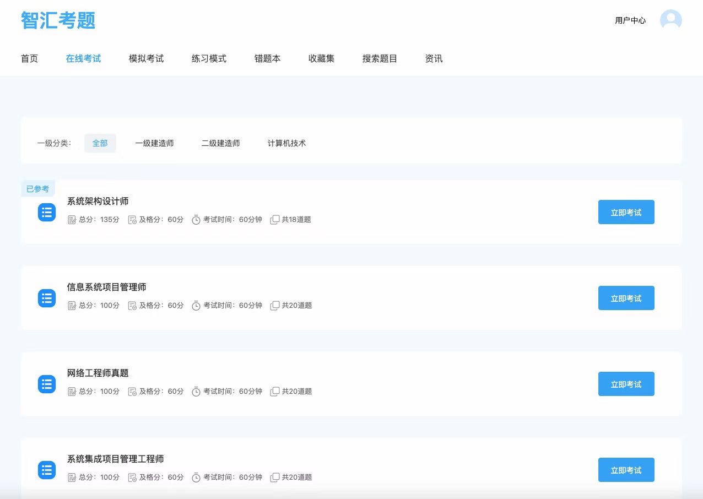Click the user avatar icon
Screen dimensions: 703x499
pyautogui.click(x=670, y=20)
